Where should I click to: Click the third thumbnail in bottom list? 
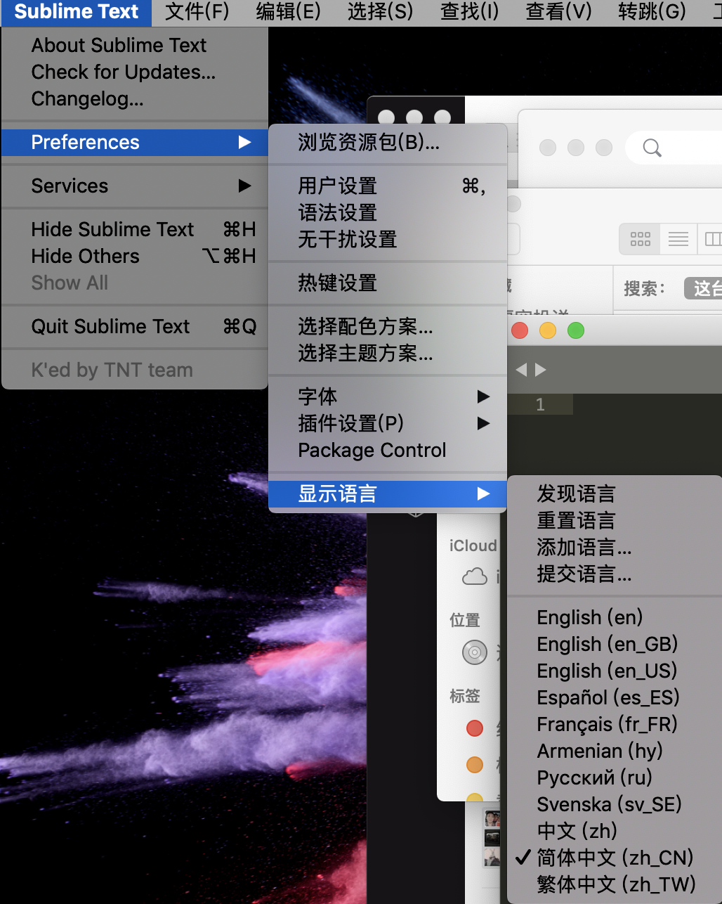[x=492, y=857]
